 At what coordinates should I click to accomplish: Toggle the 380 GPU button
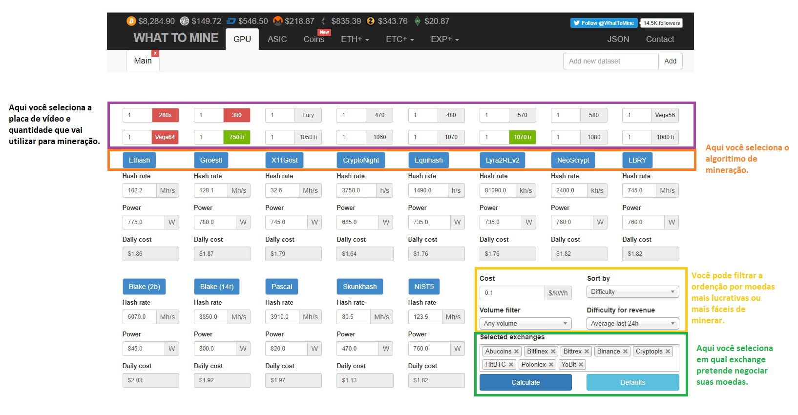point(237,115)
